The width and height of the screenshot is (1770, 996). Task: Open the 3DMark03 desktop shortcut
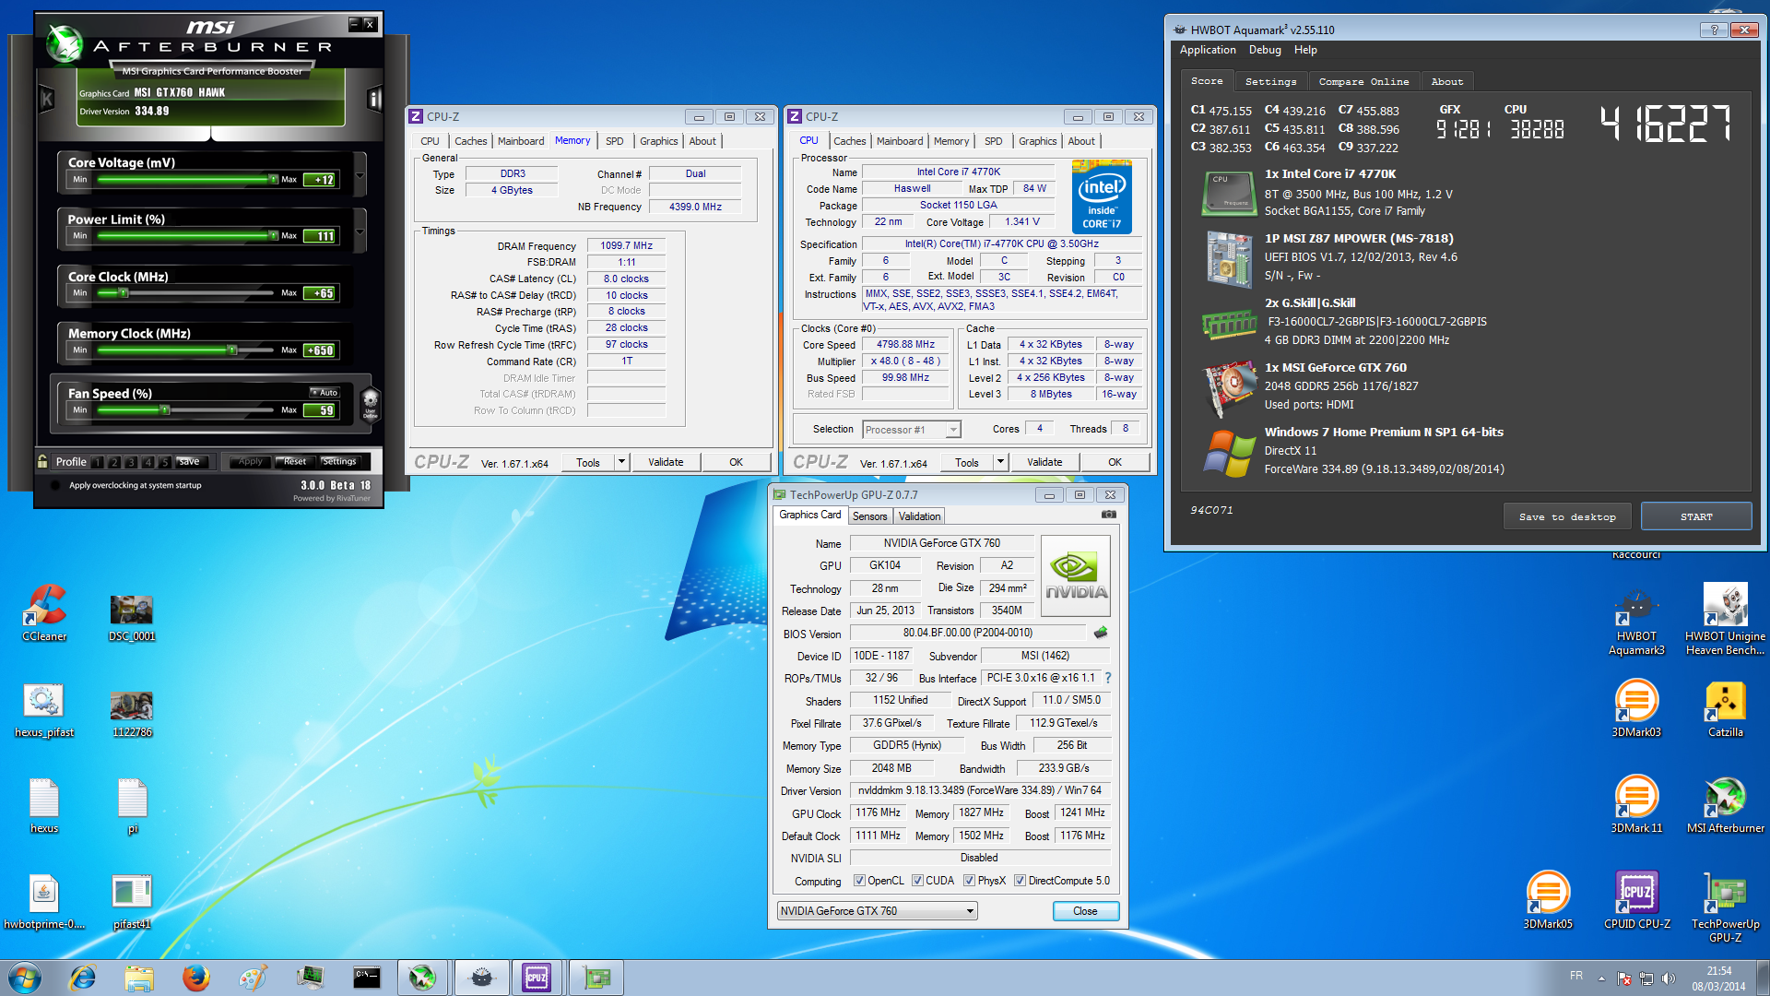click(x=1636, y=708)
